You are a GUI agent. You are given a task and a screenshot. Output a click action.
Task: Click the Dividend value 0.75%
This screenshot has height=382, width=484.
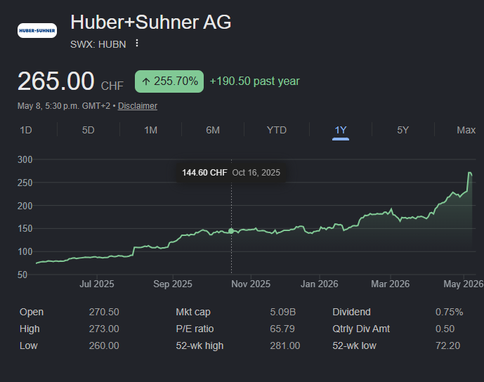tap(449, 312)
